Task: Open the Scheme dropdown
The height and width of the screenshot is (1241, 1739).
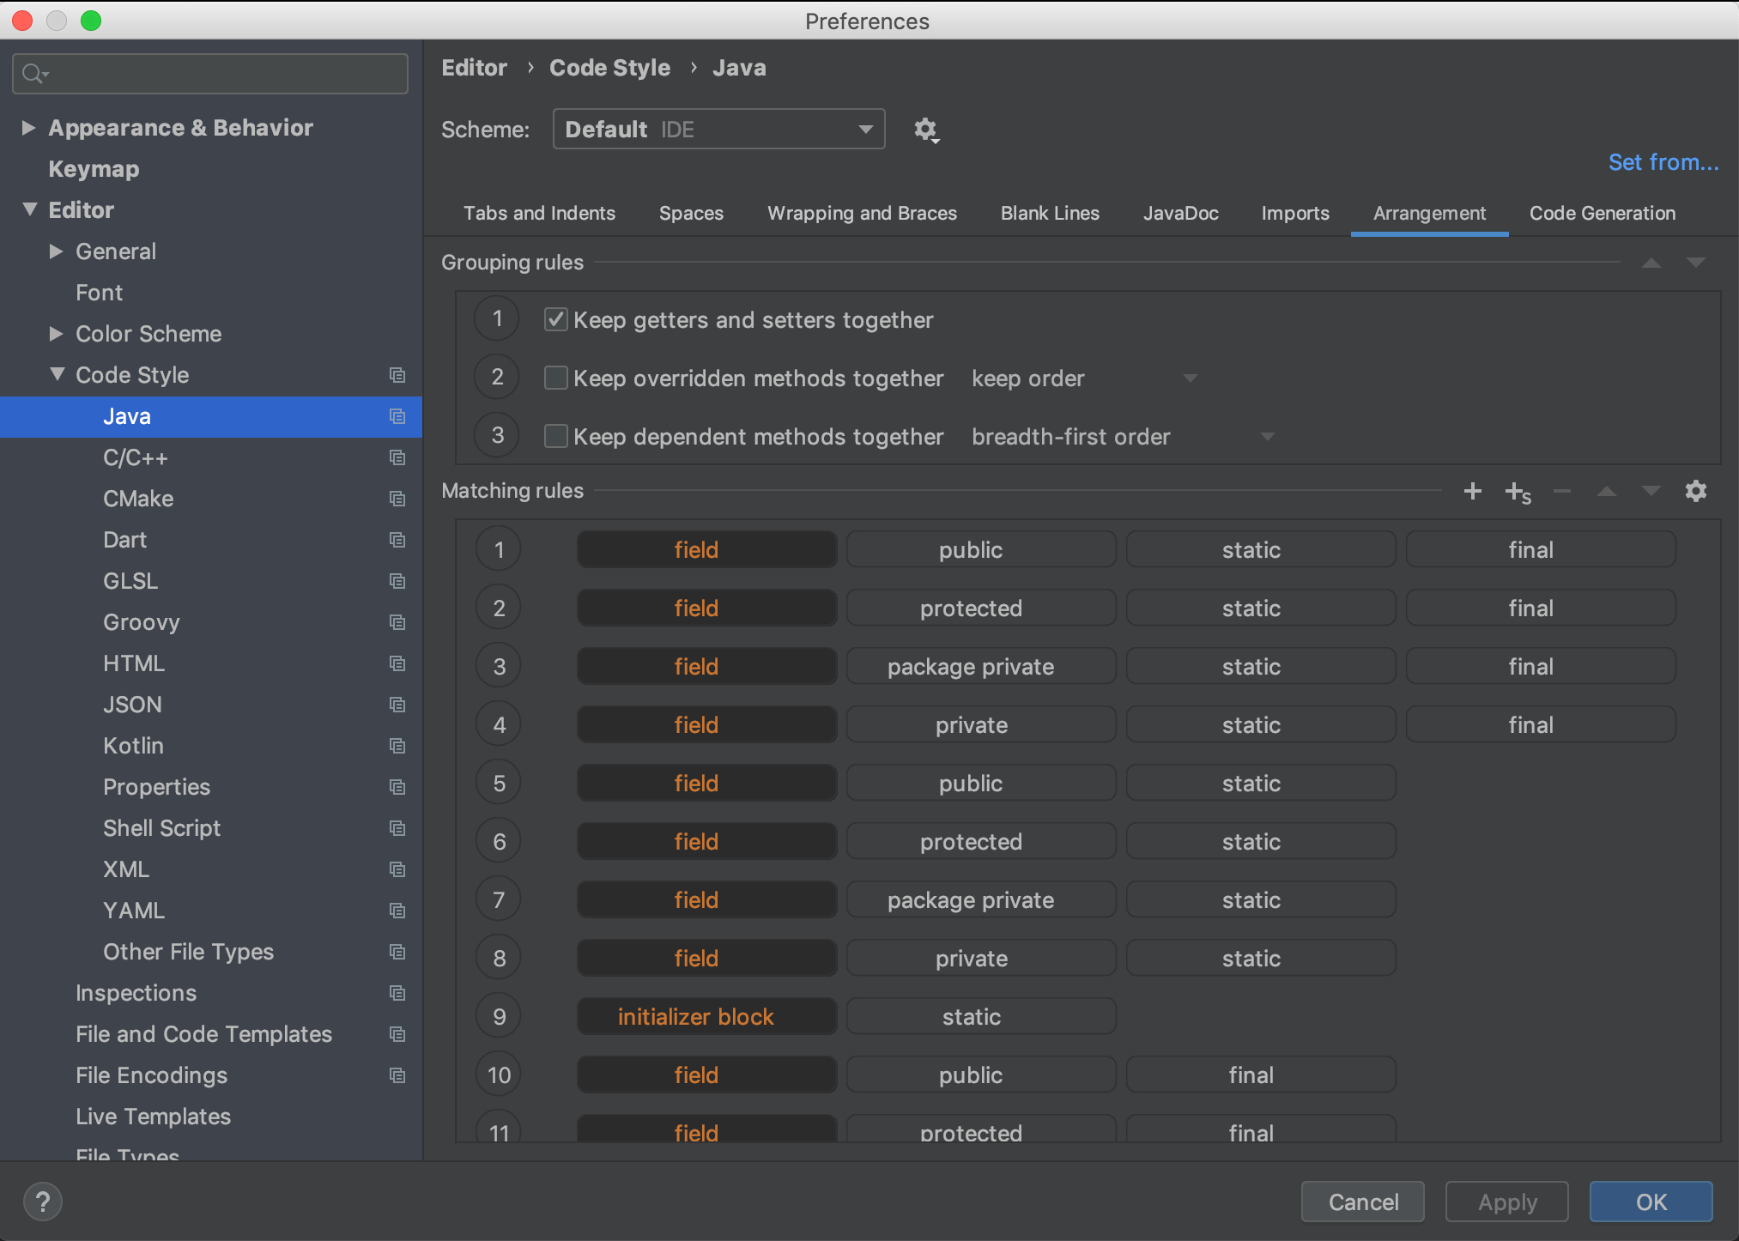Action: 718,129
